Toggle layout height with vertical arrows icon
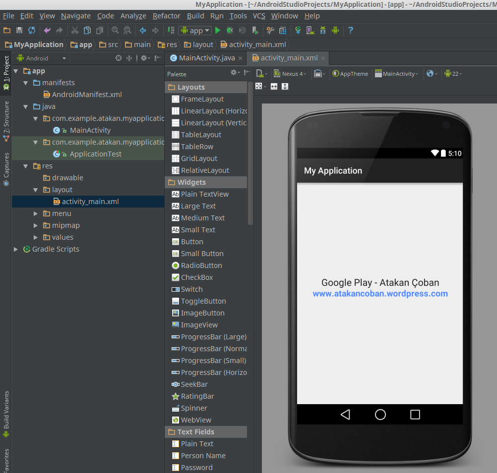497x473 pixels. tap(285, 87)
